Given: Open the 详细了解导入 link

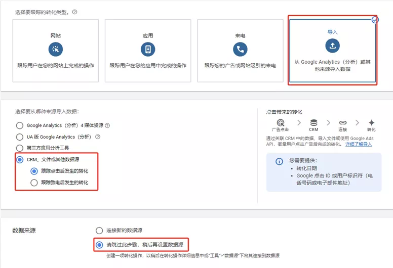Looking at the screenshot, I should coord(359,144).
